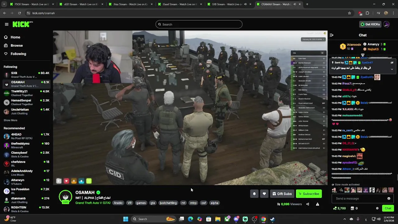Open HamadSenpai channel in sidebar
398x224 pixels.
(x=26, y=102)
